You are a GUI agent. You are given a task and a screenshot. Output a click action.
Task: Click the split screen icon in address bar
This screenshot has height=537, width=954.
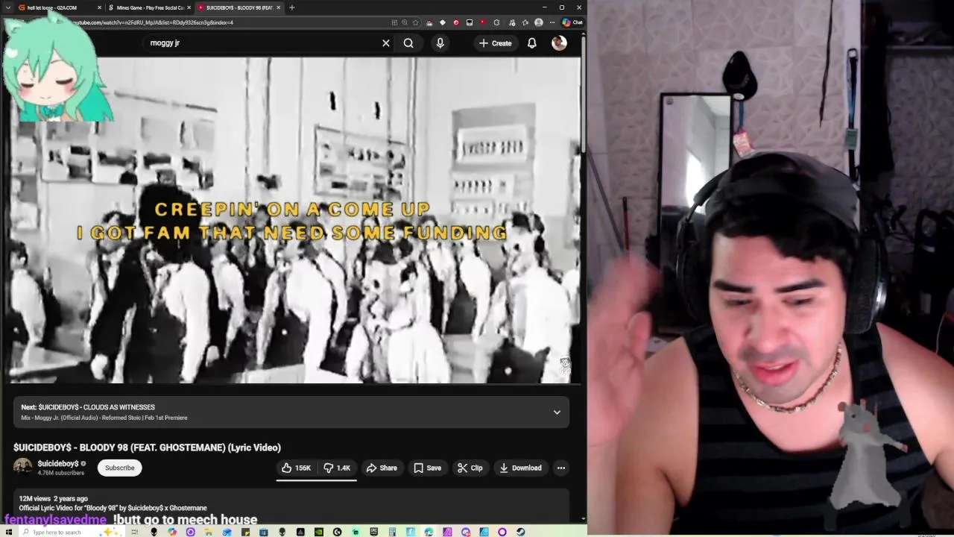click(394, 22)
